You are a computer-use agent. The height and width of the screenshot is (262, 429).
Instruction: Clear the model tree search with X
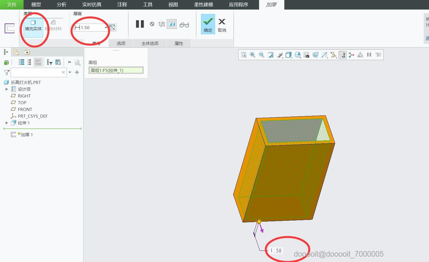tap(63, 72)
